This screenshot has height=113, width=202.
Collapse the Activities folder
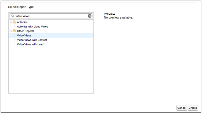11,22
